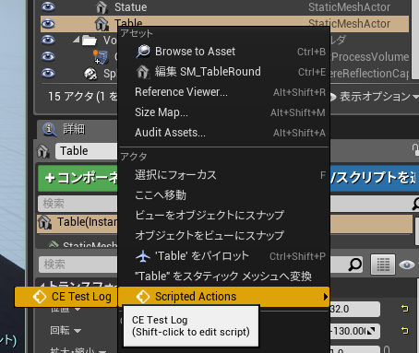The width and height of the screenshot is (419, 353).
Task: Click the Statue static mesh icon
Action: pos(102,7)
